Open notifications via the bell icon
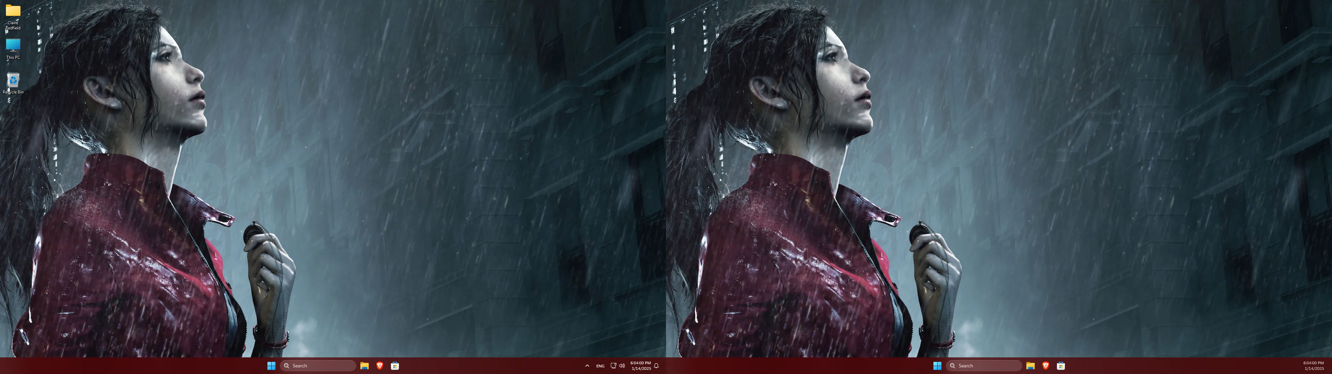Viewport: 1332px width, 374px height. 656,366
